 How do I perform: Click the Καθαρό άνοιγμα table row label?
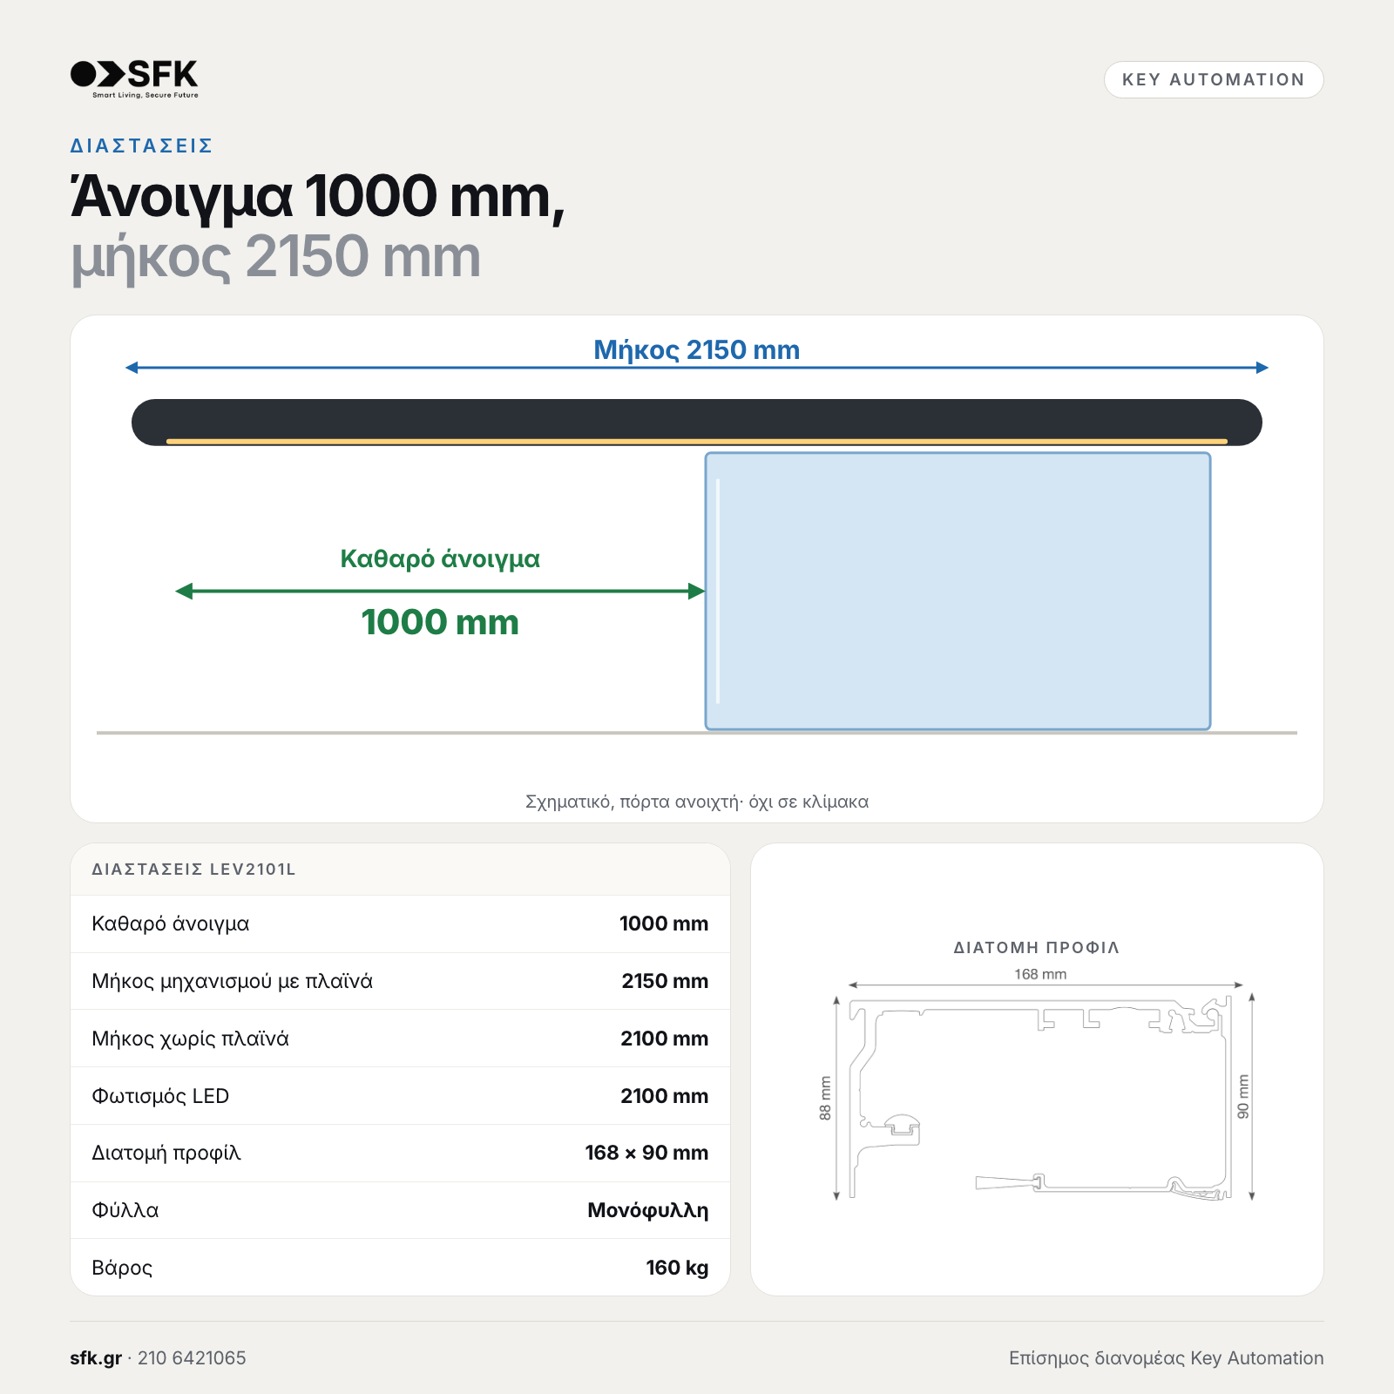coord(171,924)
